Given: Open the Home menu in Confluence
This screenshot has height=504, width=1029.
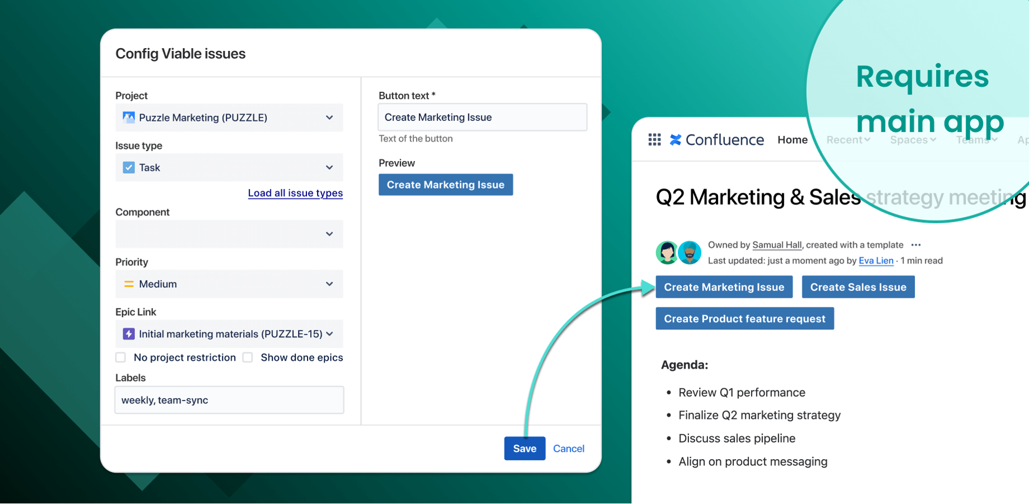Looking at the screenshot, I should (792, 140).
